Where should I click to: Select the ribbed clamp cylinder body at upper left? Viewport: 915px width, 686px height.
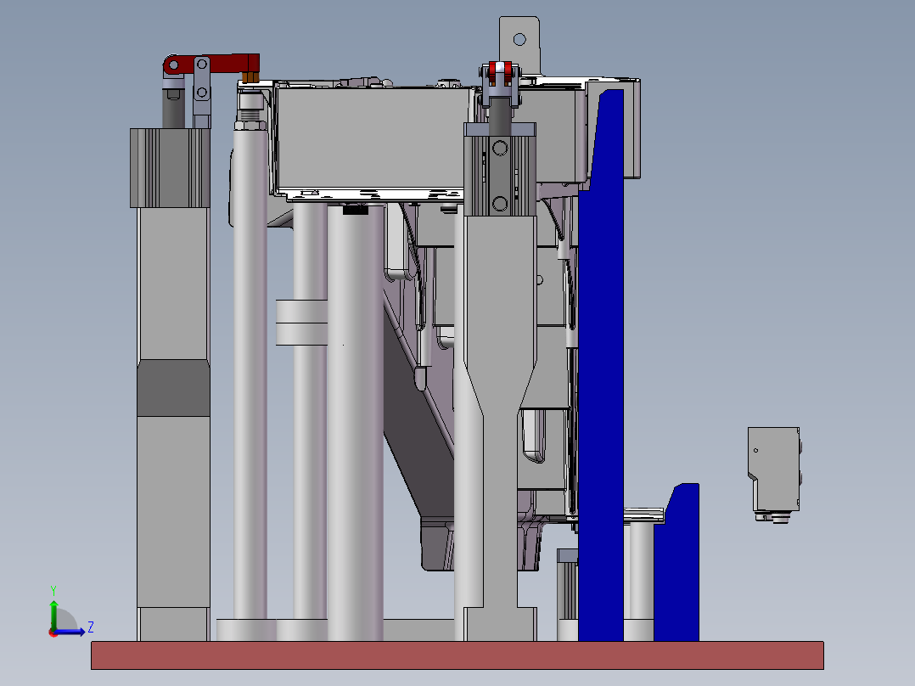170,168
